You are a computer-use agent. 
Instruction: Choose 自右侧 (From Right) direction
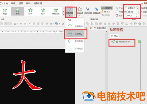click(75, 41)
